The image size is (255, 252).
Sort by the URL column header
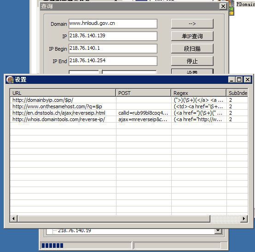63,93
